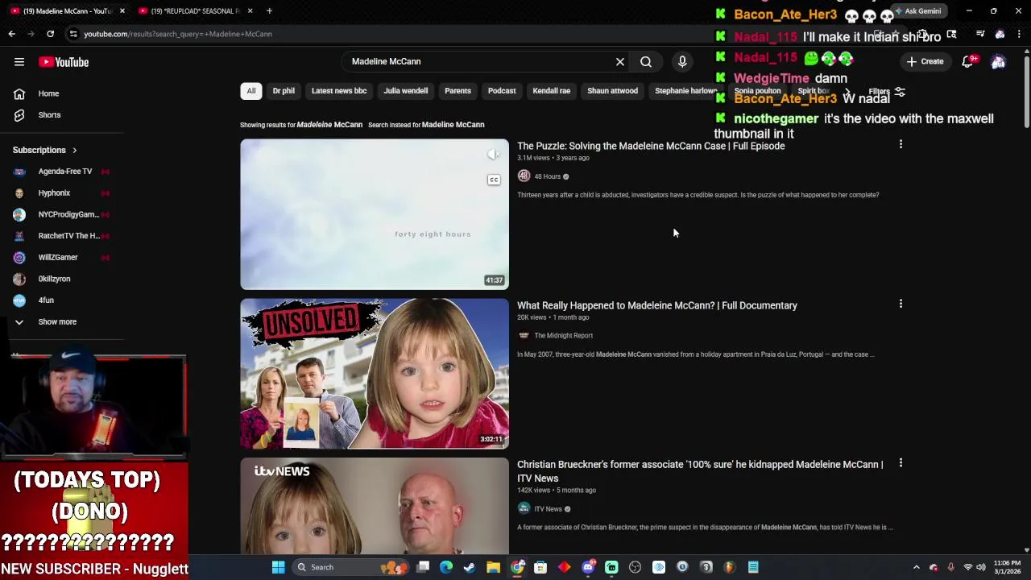The height and width of the screenshot is (580, 1031).
Task: Run search with the magnifier button
Action: (646, 61)
